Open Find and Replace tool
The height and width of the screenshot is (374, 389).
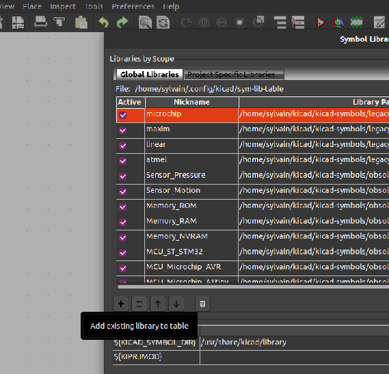point(163,23)
